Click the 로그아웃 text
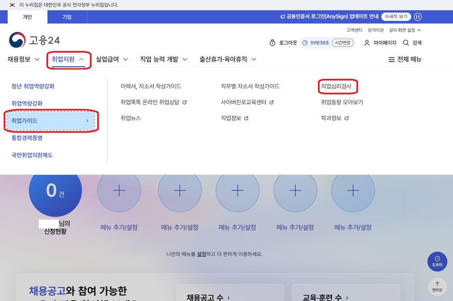Image resolution: width=453 pixels, height=301 pixels. click(288, 43)
